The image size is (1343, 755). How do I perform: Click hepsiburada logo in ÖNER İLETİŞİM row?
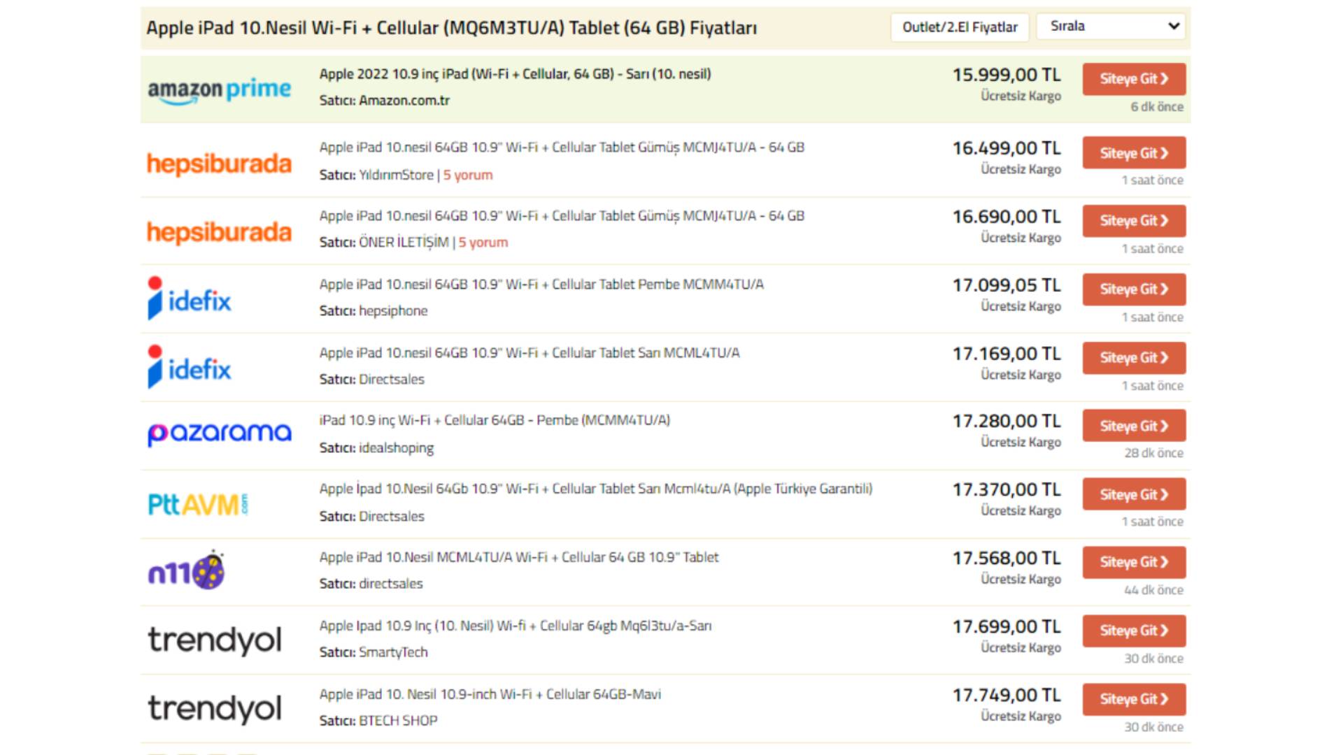click(219, 232)
